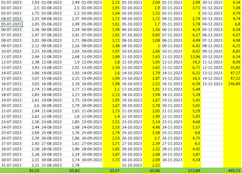Click date cell 01-09-2023
This screenshot has height=174, width=242.
92,2
